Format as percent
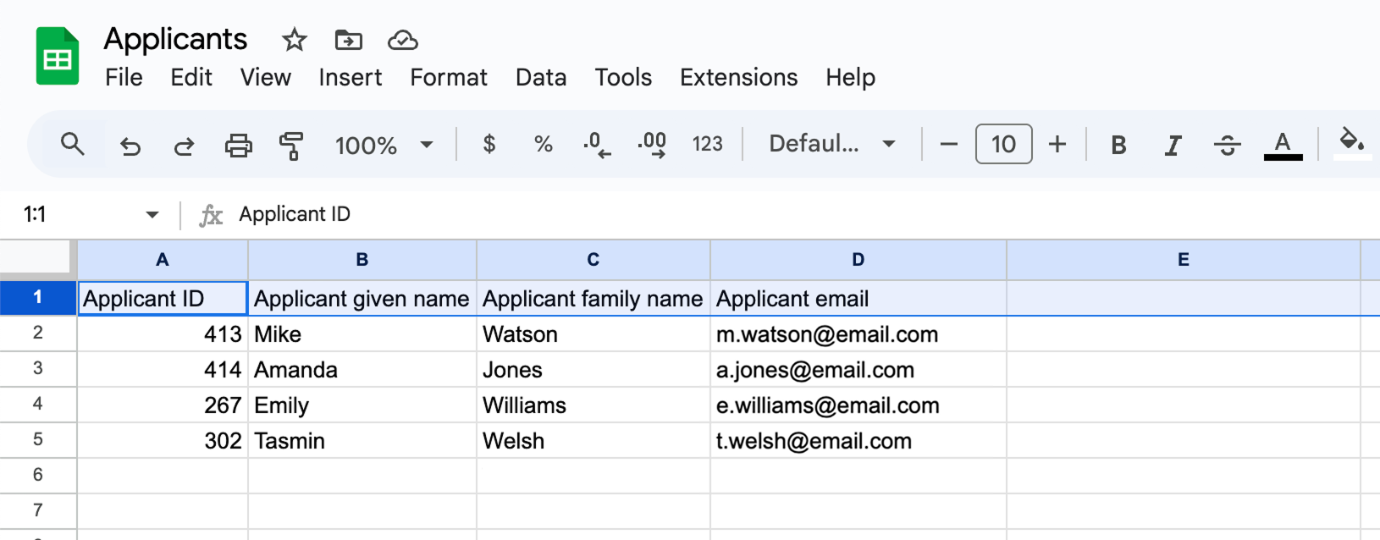This screenshot has height=540, width=1380. (x=543, y=145)
